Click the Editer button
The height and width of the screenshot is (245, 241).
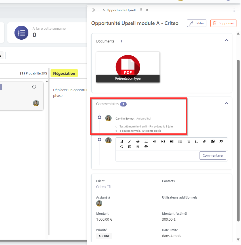196,23
